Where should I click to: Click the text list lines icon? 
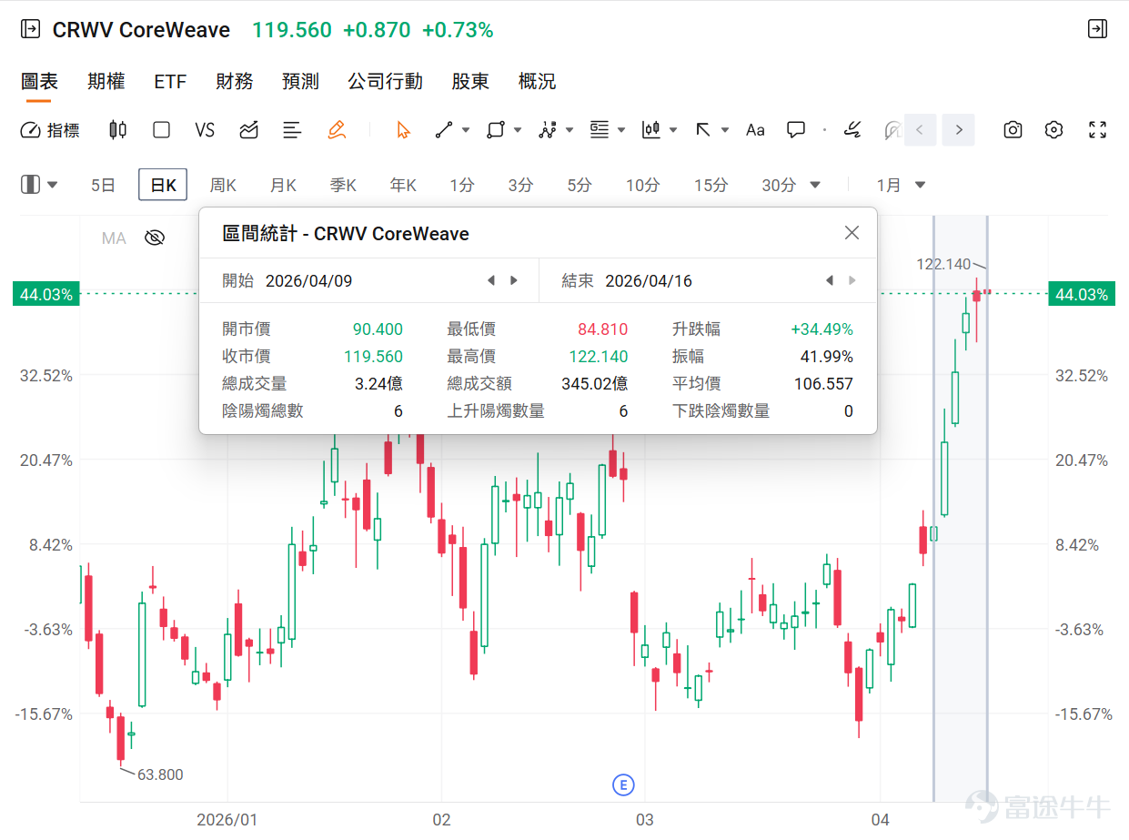(x=292, y=130)
